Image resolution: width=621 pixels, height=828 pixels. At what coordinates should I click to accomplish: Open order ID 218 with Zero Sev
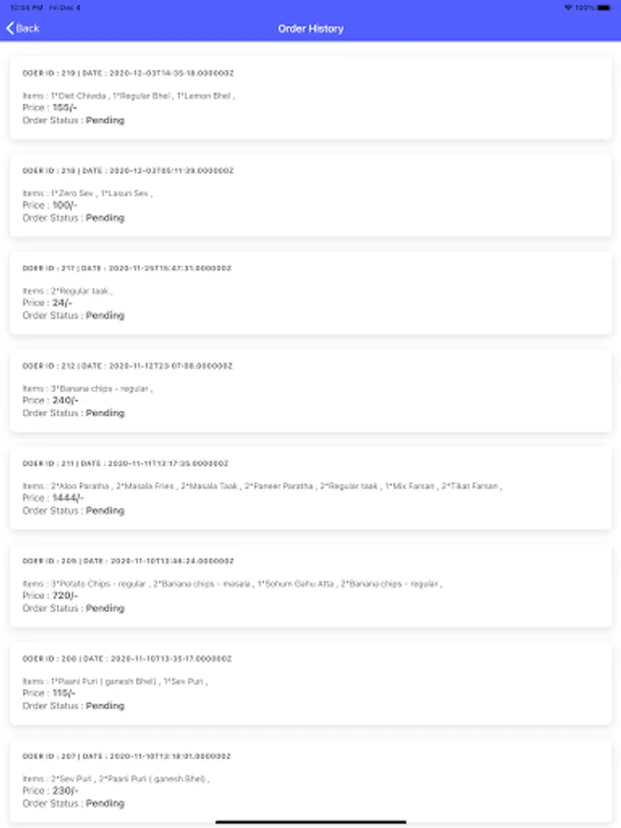tap(311, 195)
